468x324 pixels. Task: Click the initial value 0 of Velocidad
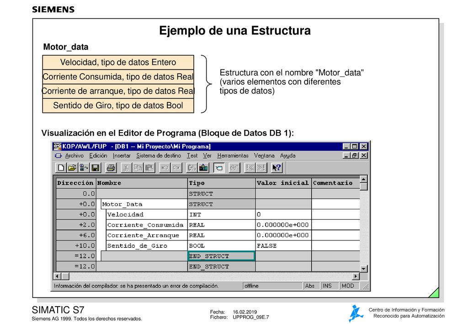click(x=283, y=214)
